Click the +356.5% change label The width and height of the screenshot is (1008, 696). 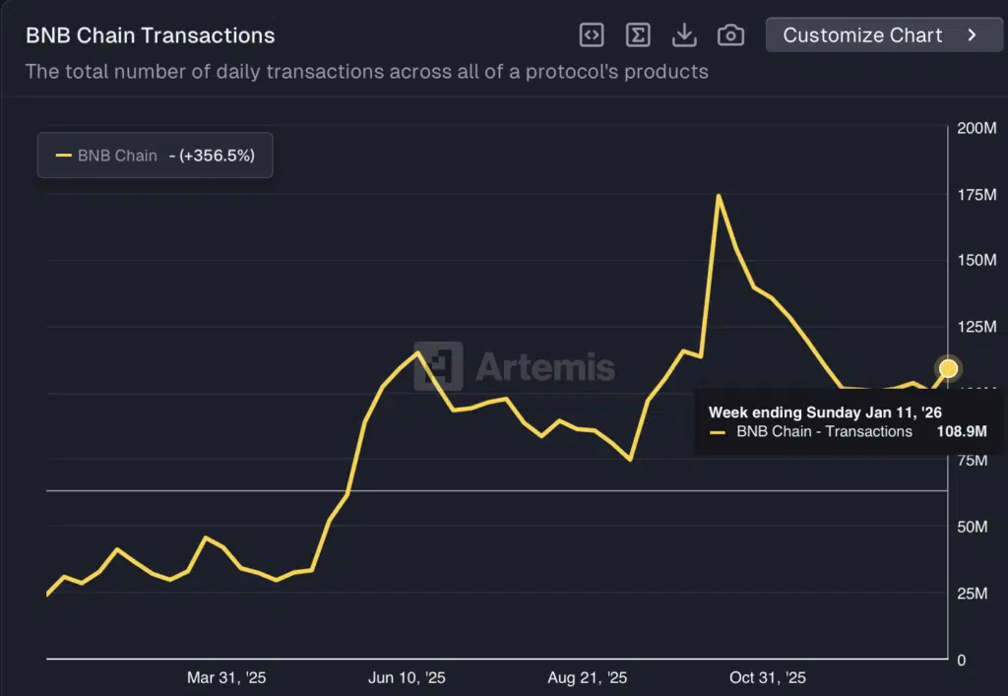click(217, 156)
